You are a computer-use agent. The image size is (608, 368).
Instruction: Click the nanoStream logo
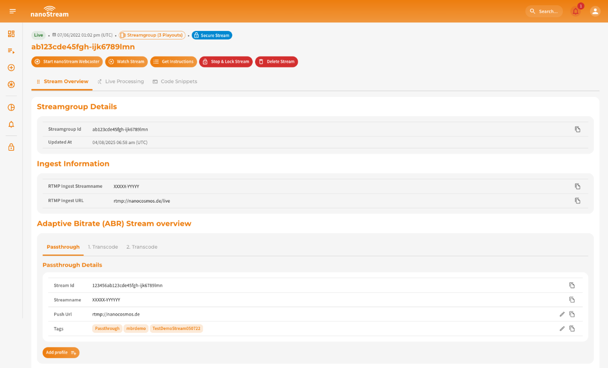[49, 11]
